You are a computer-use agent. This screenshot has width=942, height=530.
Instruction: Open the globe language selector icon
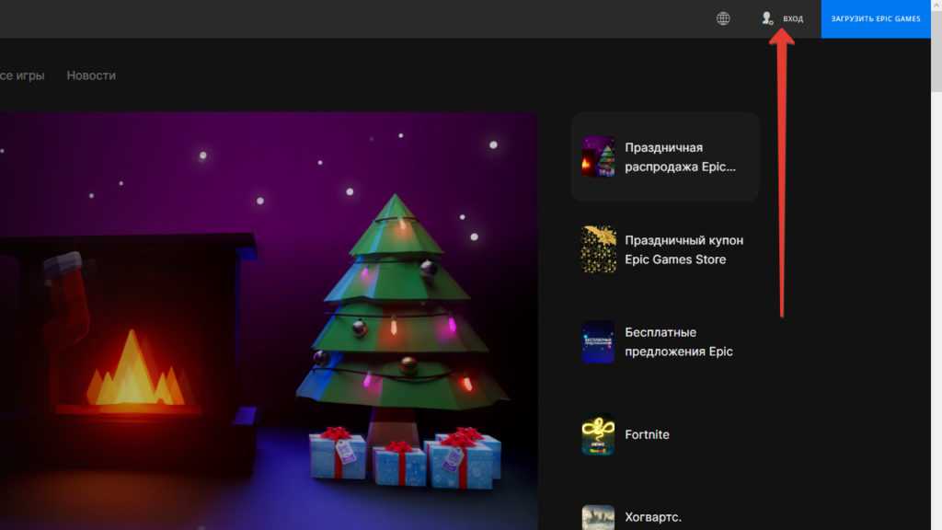pyautogui.click(x=723, y=18)
